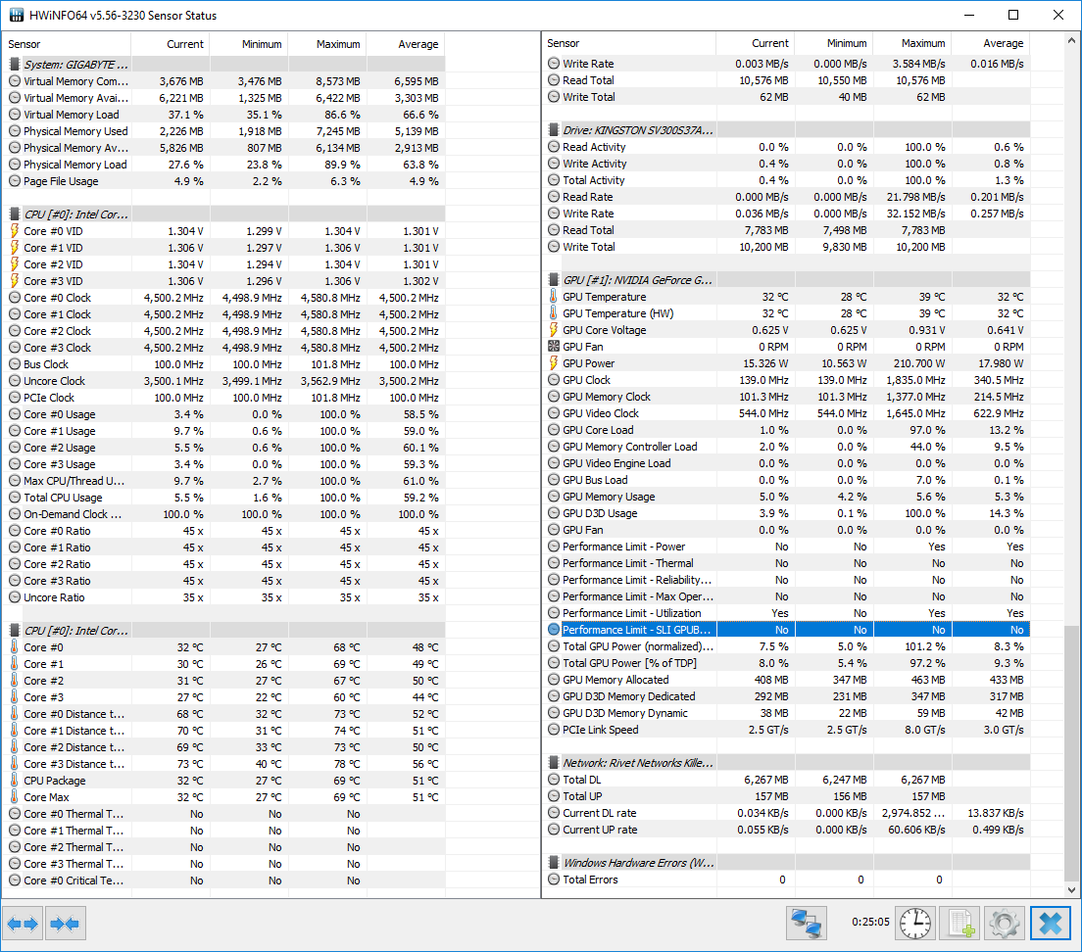Viewport: 1082px width, 952px height.
Task: Close sensor window with blue X icon
Action: point(1051,923)
